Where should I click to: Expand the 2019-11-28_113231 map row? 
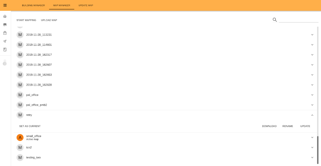point(312,35)
